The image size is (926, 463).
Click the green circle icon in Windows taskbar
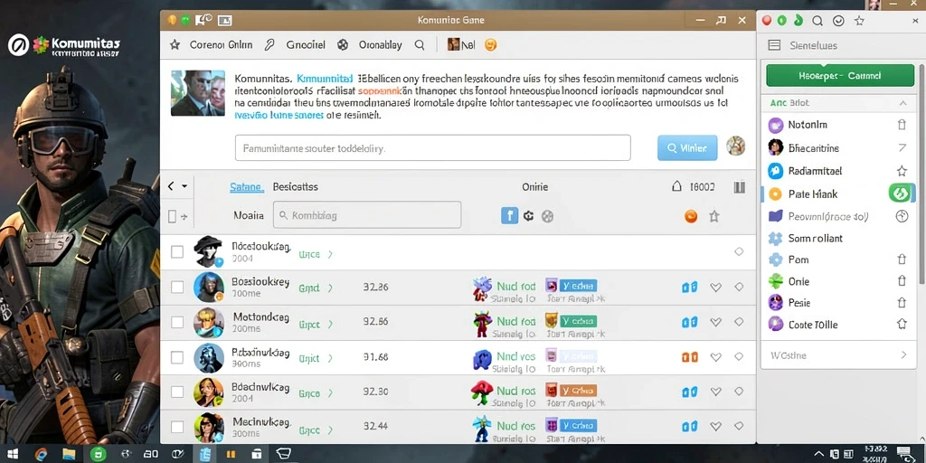tap(97, 454)
